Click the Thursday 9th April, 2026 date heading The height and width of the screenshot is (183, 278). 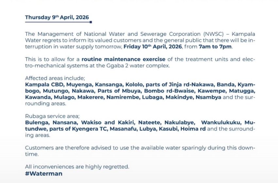point(57,17)
